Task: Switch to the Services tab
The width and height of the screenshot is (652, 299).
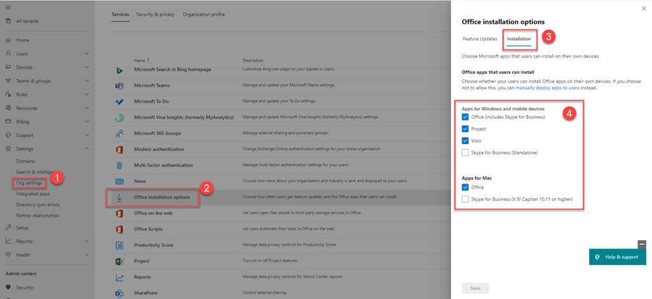Action: 120,15
